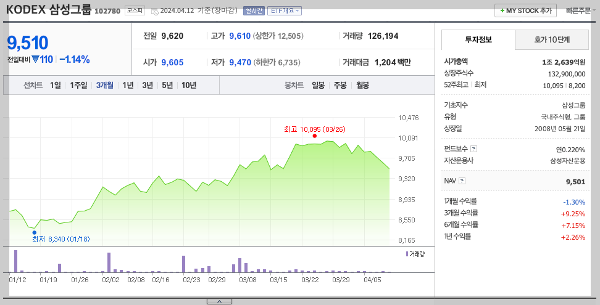
Task: Click the 고가 value 9,610
Action: tap(240, 36)
